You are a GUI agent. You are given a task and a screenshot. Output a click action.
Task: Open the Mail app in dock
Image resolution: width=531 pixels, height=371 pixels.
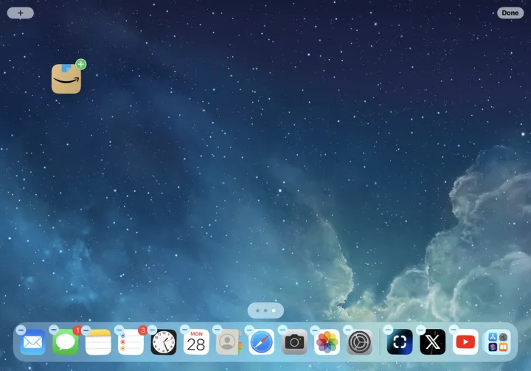coord(32,342)
